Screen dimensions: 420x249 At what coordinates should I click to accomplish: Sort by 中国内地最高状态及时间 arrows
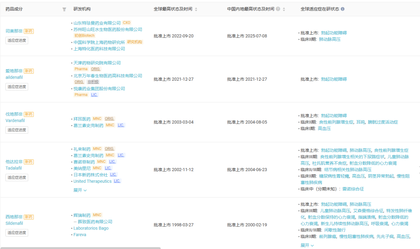tap(284, 9)
